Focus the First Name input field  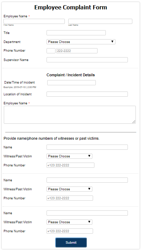(x=34, y=21)
